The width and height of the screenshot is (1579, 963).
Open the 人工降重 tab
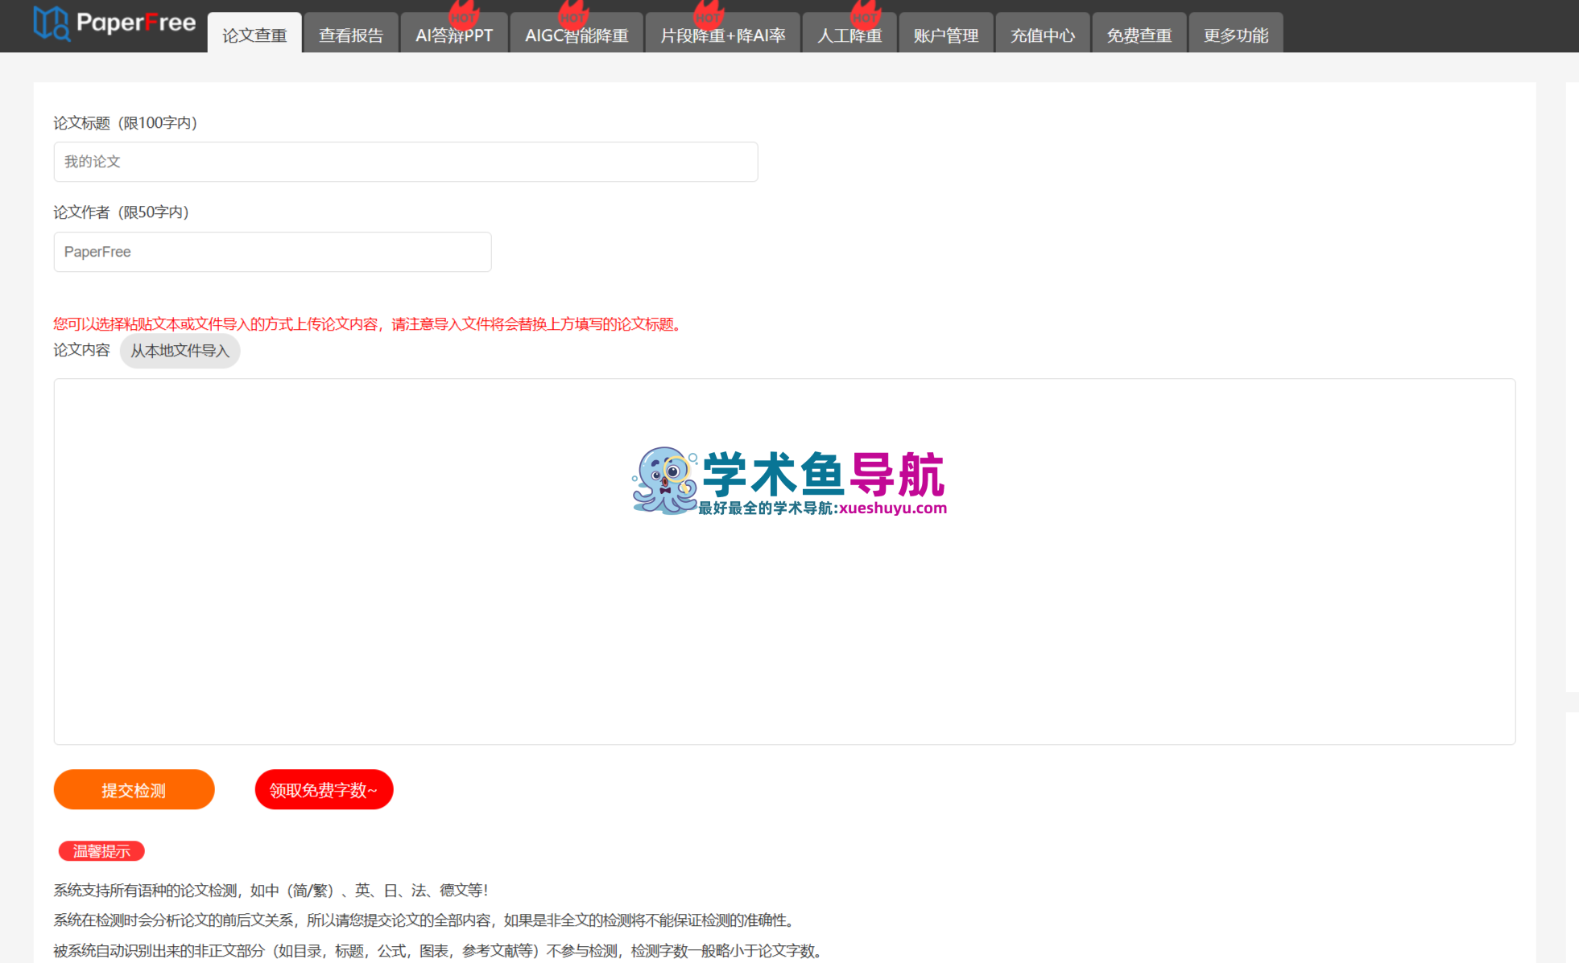(x=849, y=35)
